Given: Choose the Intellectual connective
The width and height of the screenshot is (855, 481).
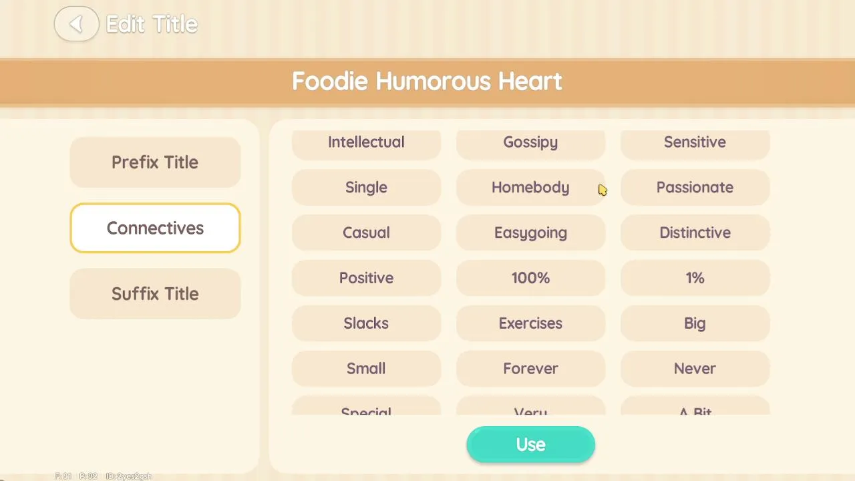Looking at the screenshot, I should coord(366,143).
